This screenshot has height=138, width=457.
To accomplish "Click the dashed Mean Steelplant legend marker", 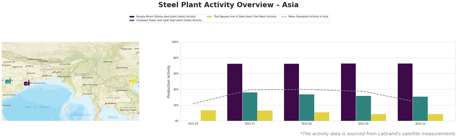I will [284, 17].
